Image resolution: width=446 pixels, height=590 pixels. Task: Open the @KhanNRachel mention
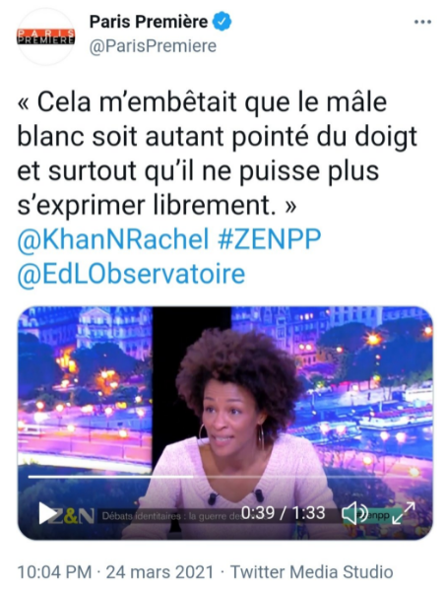click(113, 239)
